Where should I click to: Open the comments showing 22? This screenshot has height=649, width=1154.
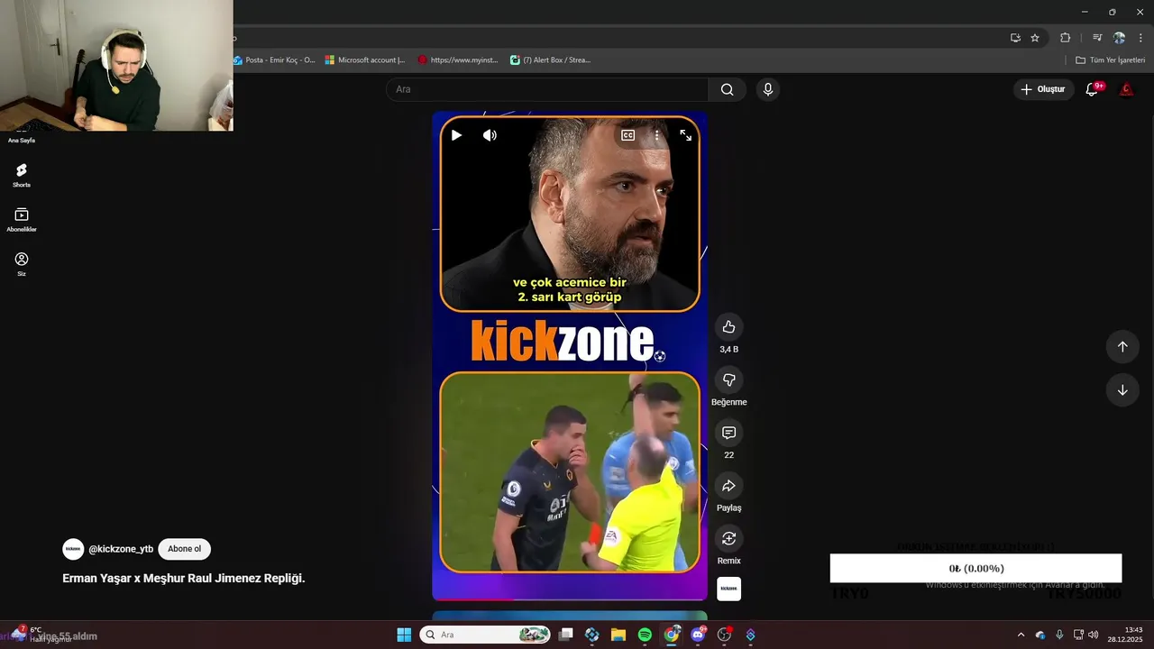(x=728, y=433)
